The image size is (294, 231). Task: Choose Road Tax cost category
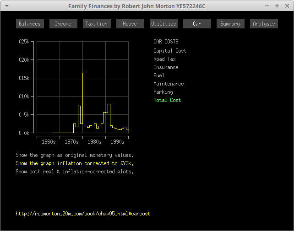point(164,59)
